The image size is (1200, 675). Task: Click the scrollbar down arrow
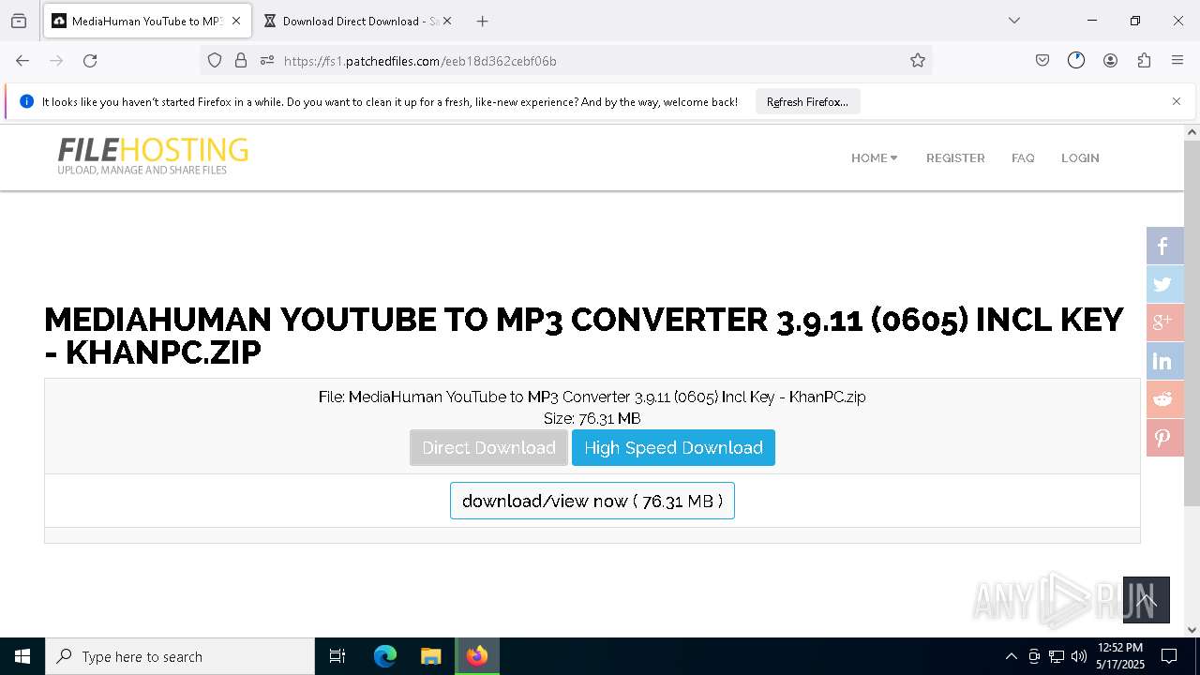1192,630
